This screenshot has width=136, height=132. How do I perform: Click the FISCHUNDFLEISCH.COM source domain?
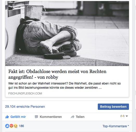[25, 93]
